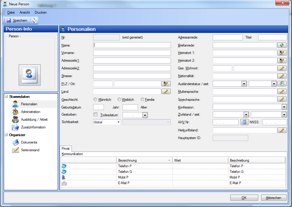This screenshot has height=207, width=292.
Task: Click the refresh icon beside Speichern
Action: click(35, 20)
